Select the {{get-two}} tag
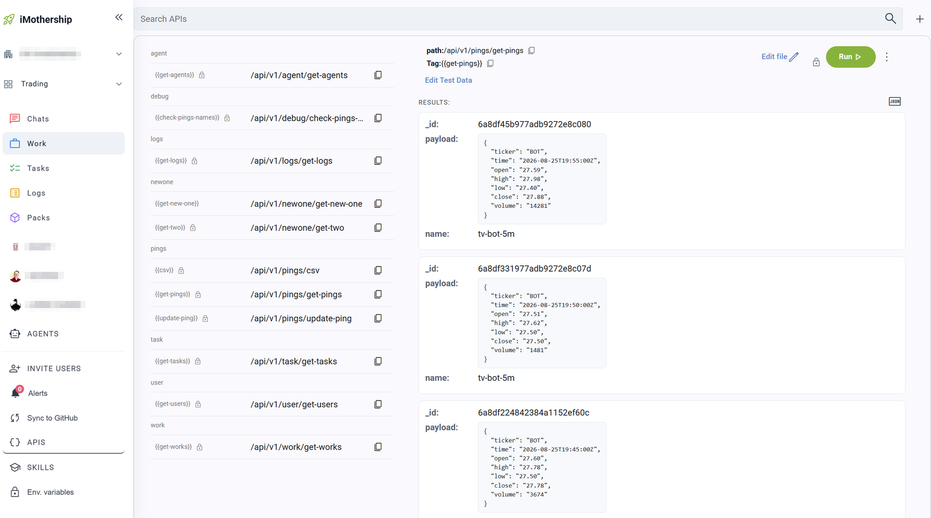This screenshot has width=931, height=518. click(x=170, y=228)
